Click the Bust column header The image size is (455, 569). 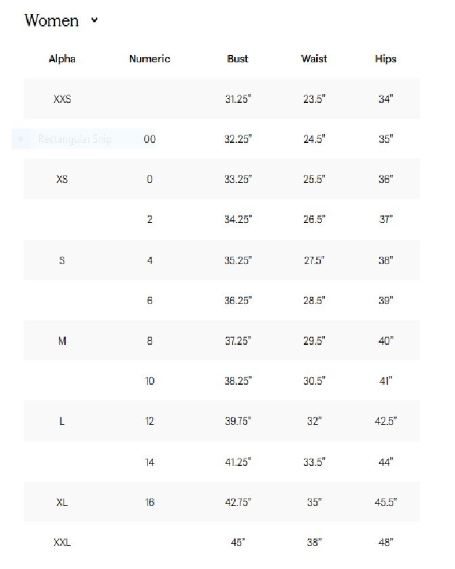(x=238, y=59)
